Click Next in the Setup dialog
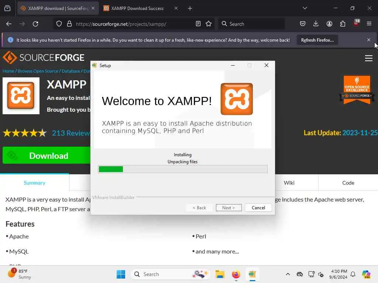378x283 pixels. 228,208
